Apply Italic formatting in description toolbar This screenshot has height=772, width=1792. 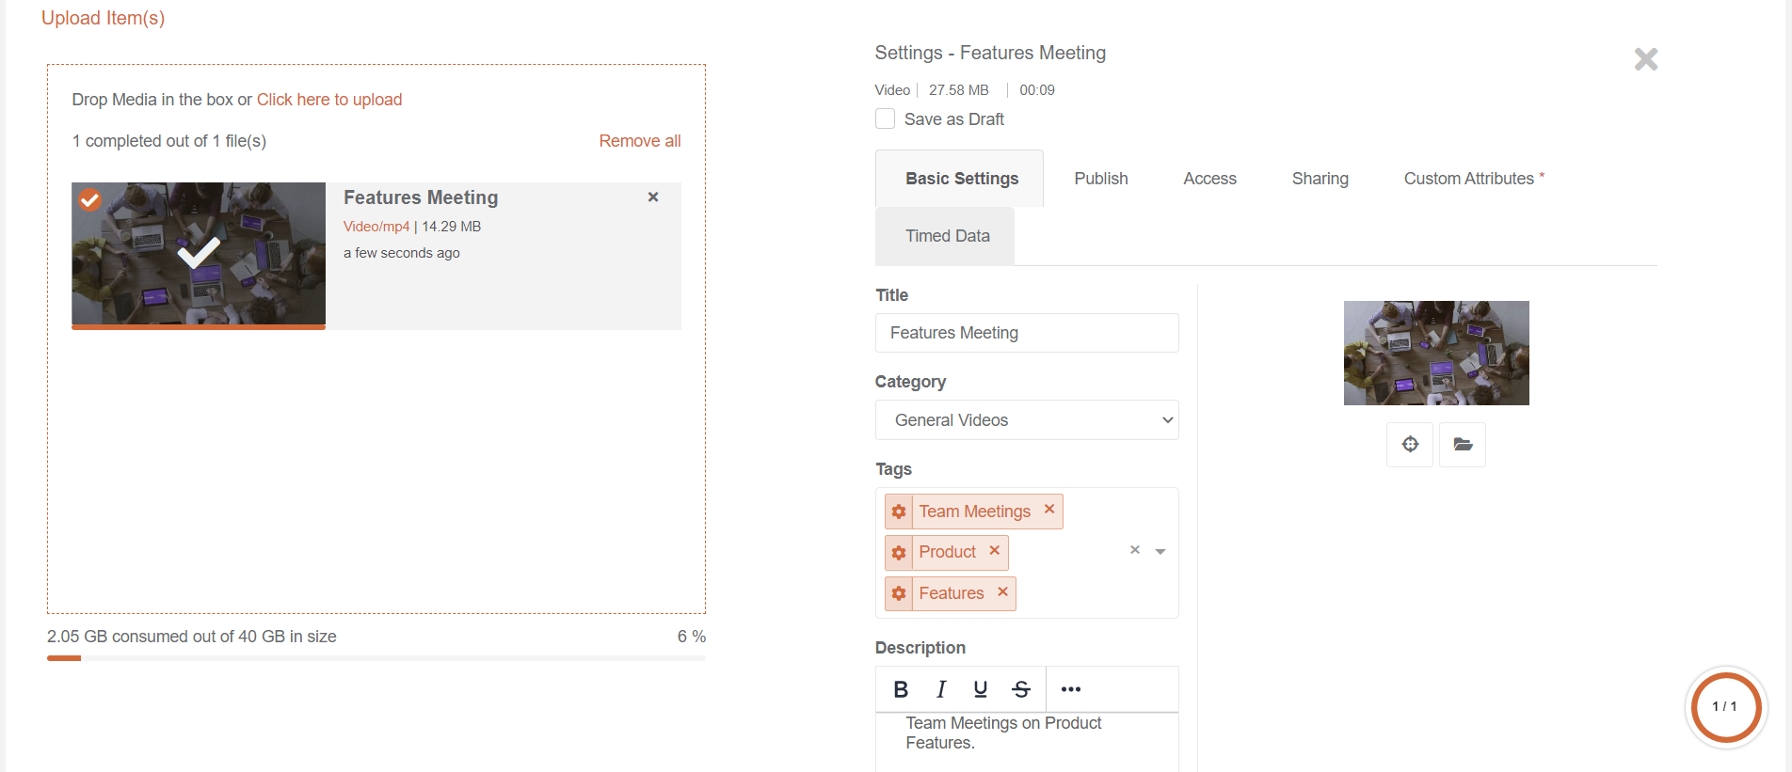pos(940,689)
